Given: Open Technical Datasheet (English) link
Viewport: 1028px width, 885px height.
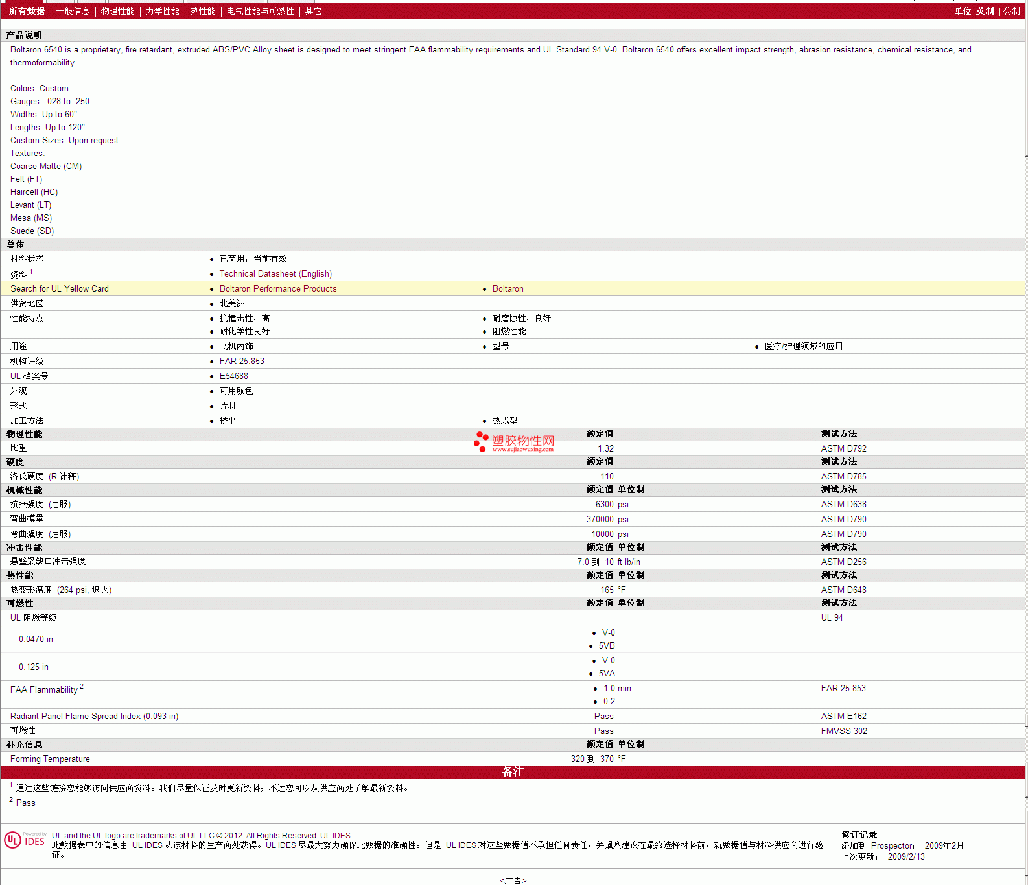Looking at the screenshot, I should [x=275, y=274].
